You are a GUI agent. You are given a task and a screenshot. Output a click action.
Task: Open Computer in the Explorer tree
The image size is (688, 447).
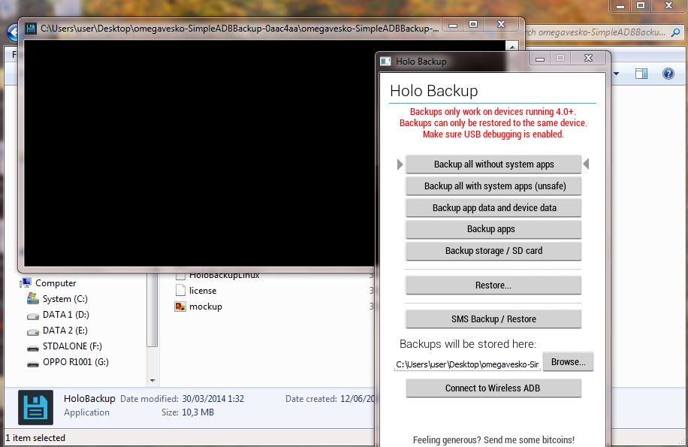click(56, 283)
